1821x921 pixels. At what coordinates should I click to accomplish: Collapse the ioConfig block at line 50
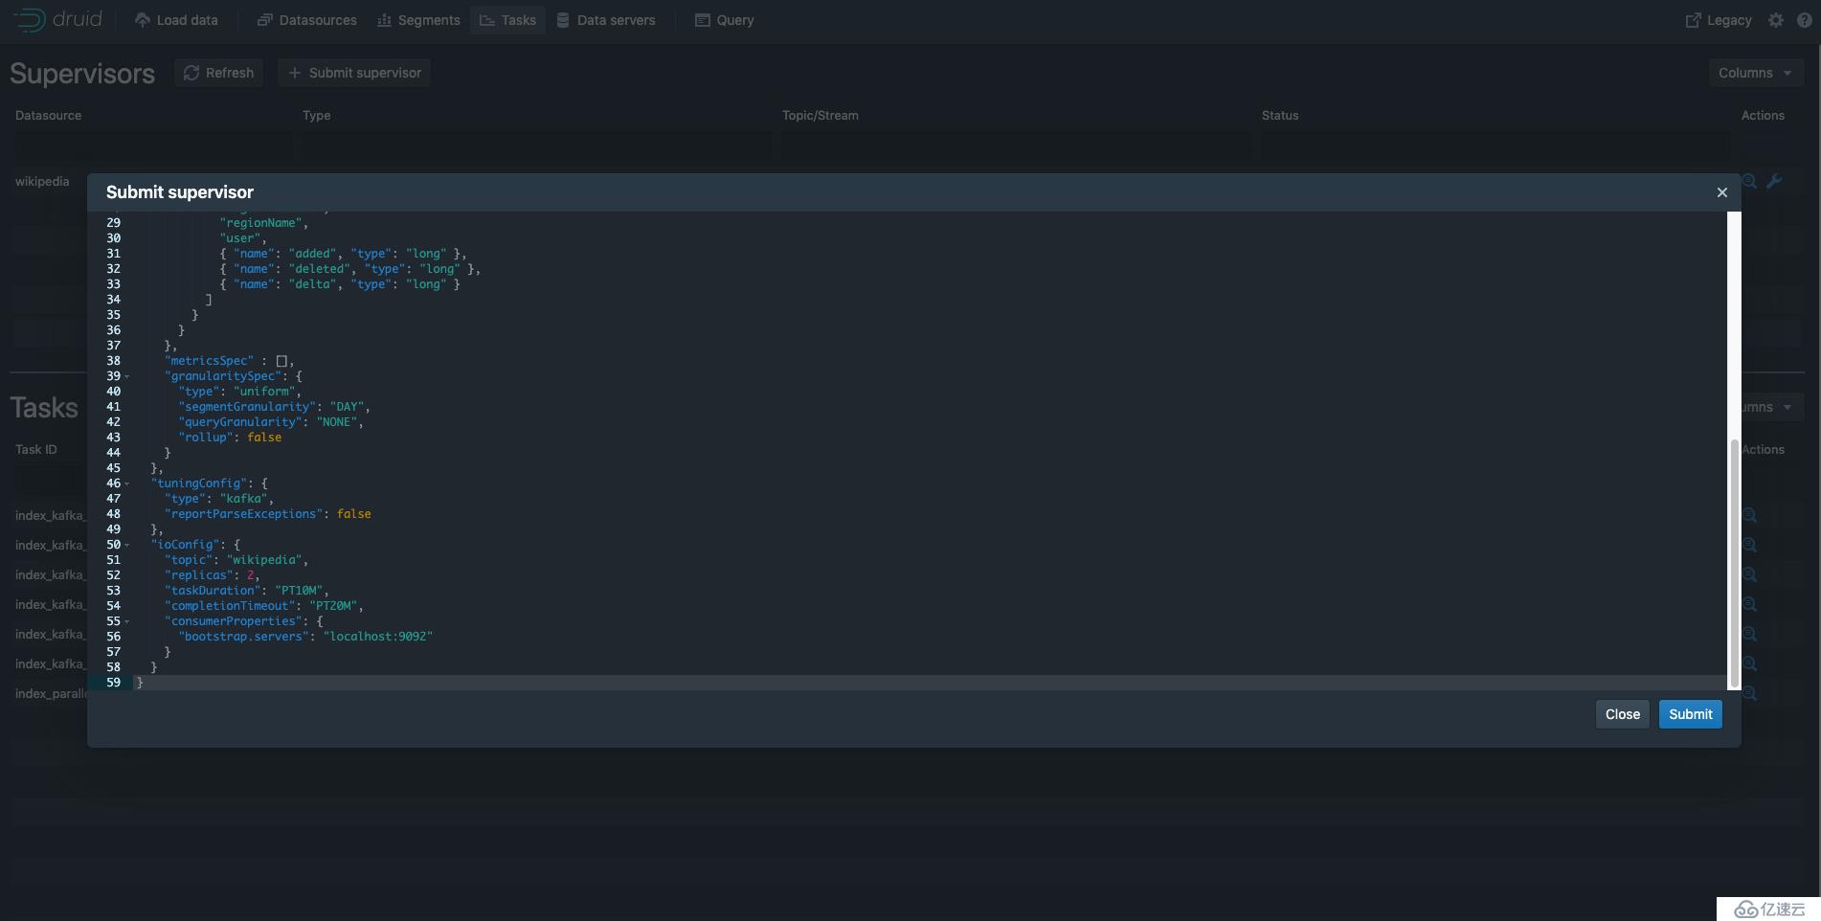pos(126,545)
